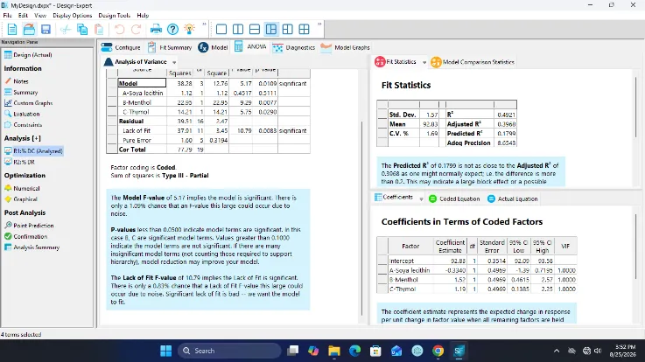Click the light bulb tips icon
645x362 pixels.
point(189,29)
